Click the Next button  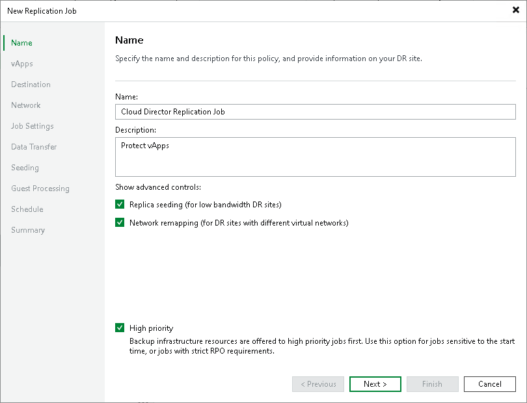click(x=375, y=384)
